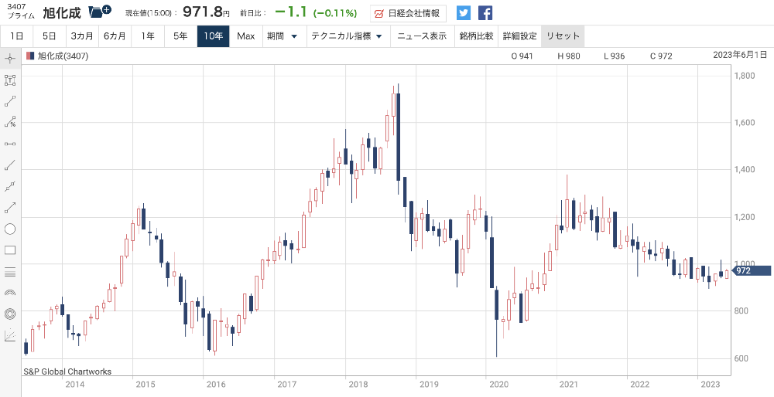Screen dimensions: 774x397
Task: Click the 971.8 current price value
Action: click(202, 12)
